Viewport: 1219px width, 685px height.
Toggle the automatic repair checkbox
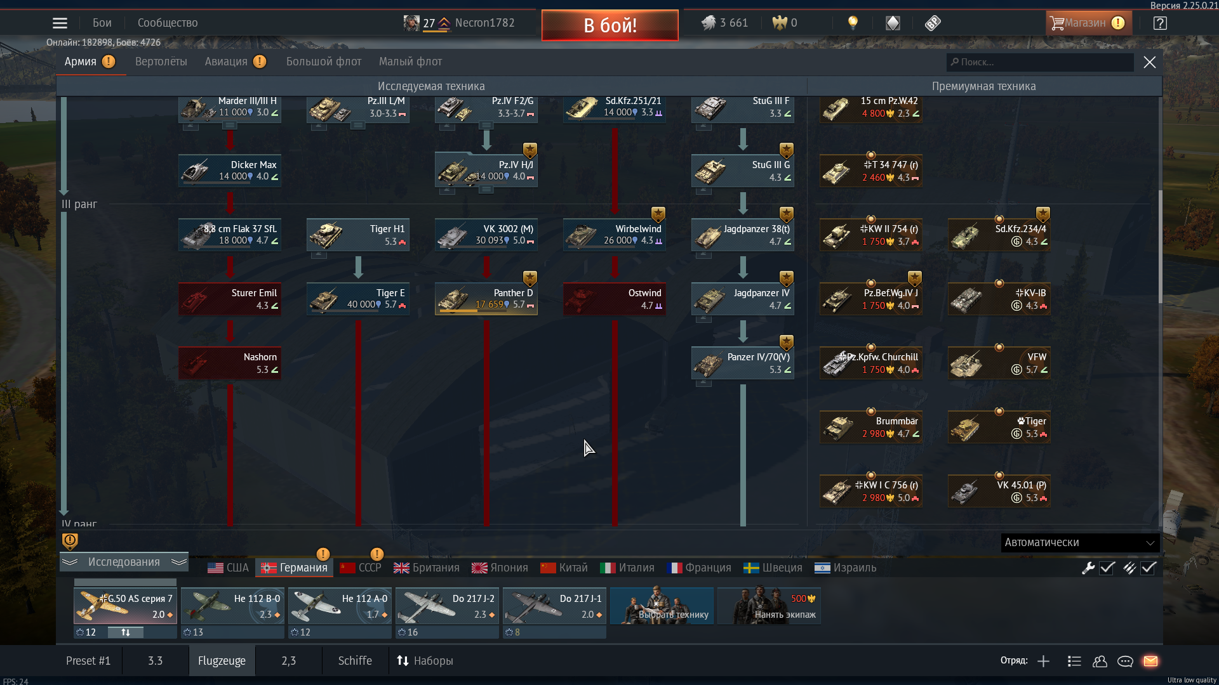[x=1107, y=568]
